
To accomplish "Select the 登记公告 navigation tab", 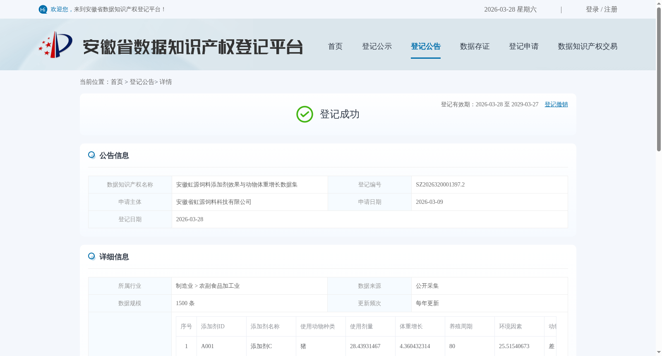I will [426, 46].
